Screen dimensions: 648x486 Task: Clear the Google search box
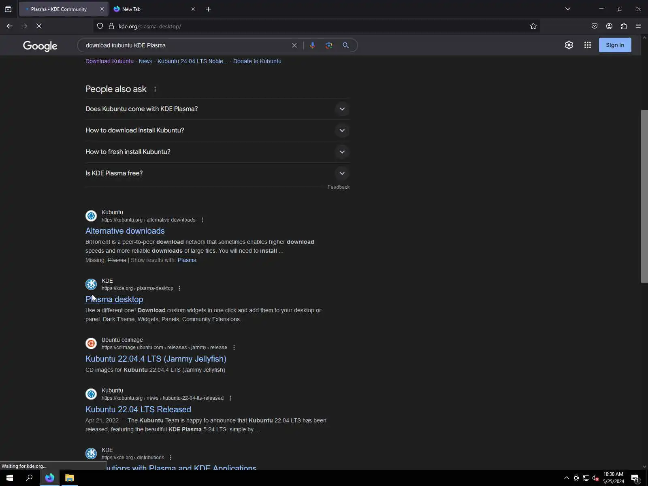[294, 45]
